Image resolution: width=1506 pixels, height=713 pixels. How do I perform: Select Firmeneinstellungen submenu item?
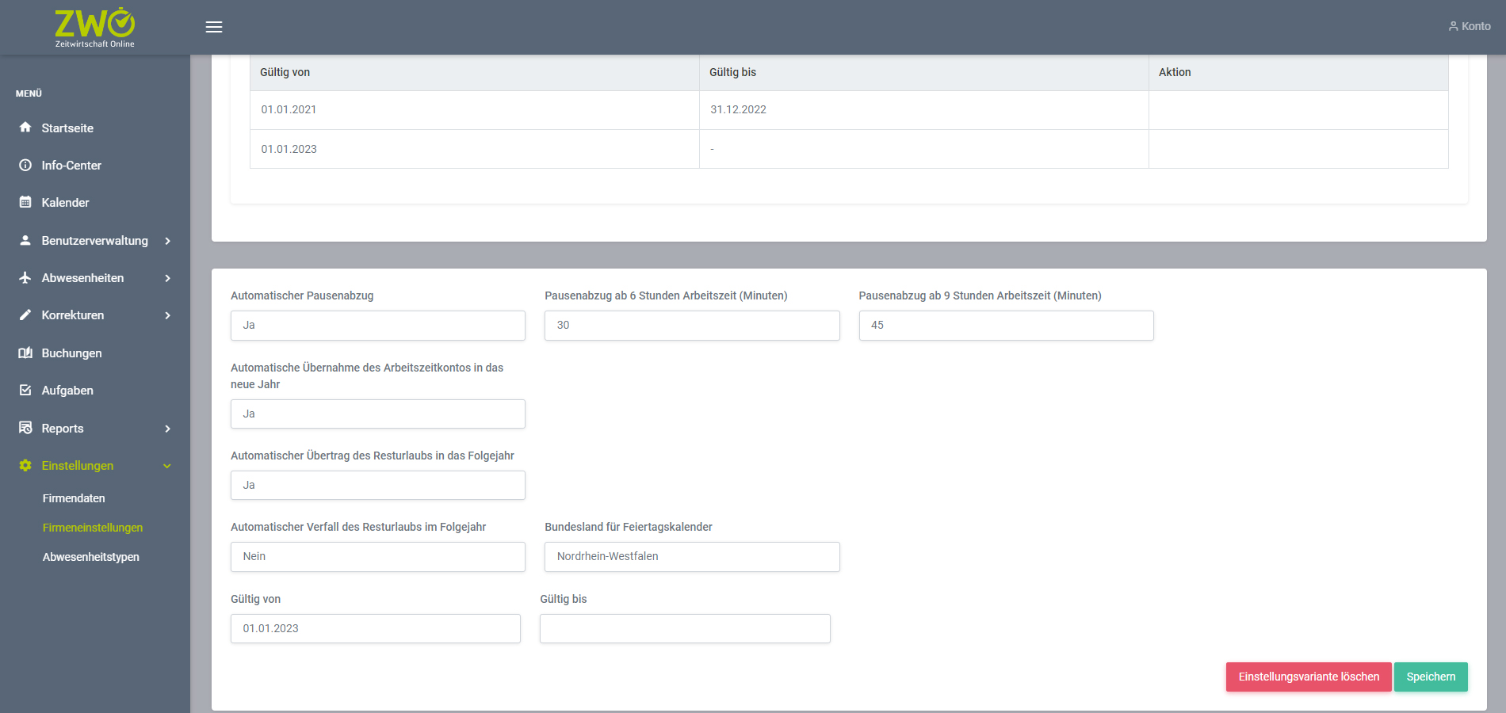(93, 528)
